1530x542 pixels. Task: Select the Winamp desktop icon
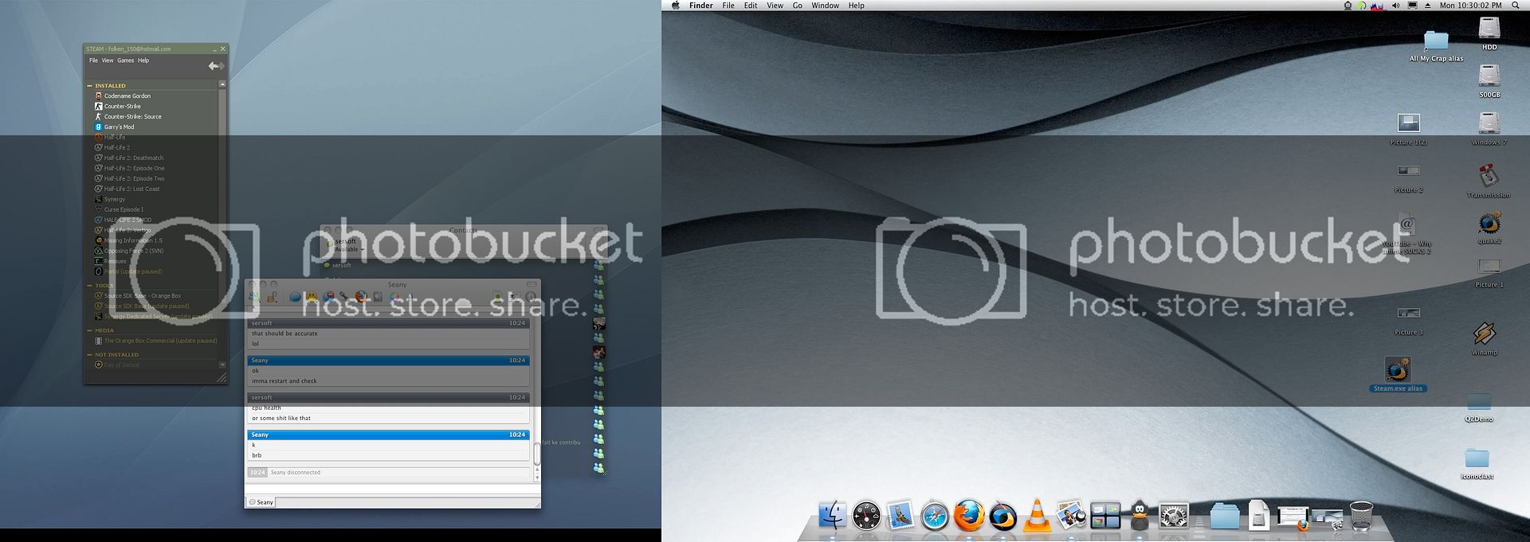[1485, 337]
